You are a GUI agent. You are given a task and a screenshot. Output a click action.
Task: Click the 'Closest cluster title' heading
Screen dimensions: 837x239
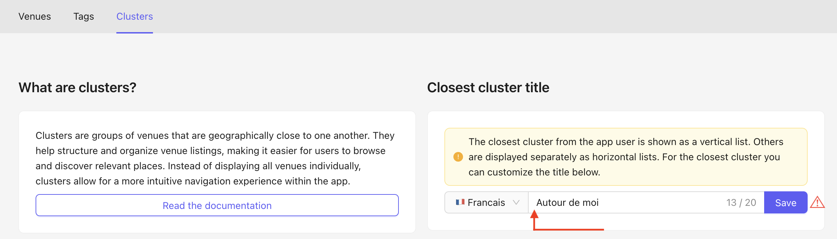pyautogui.click(x=488, y=88)
